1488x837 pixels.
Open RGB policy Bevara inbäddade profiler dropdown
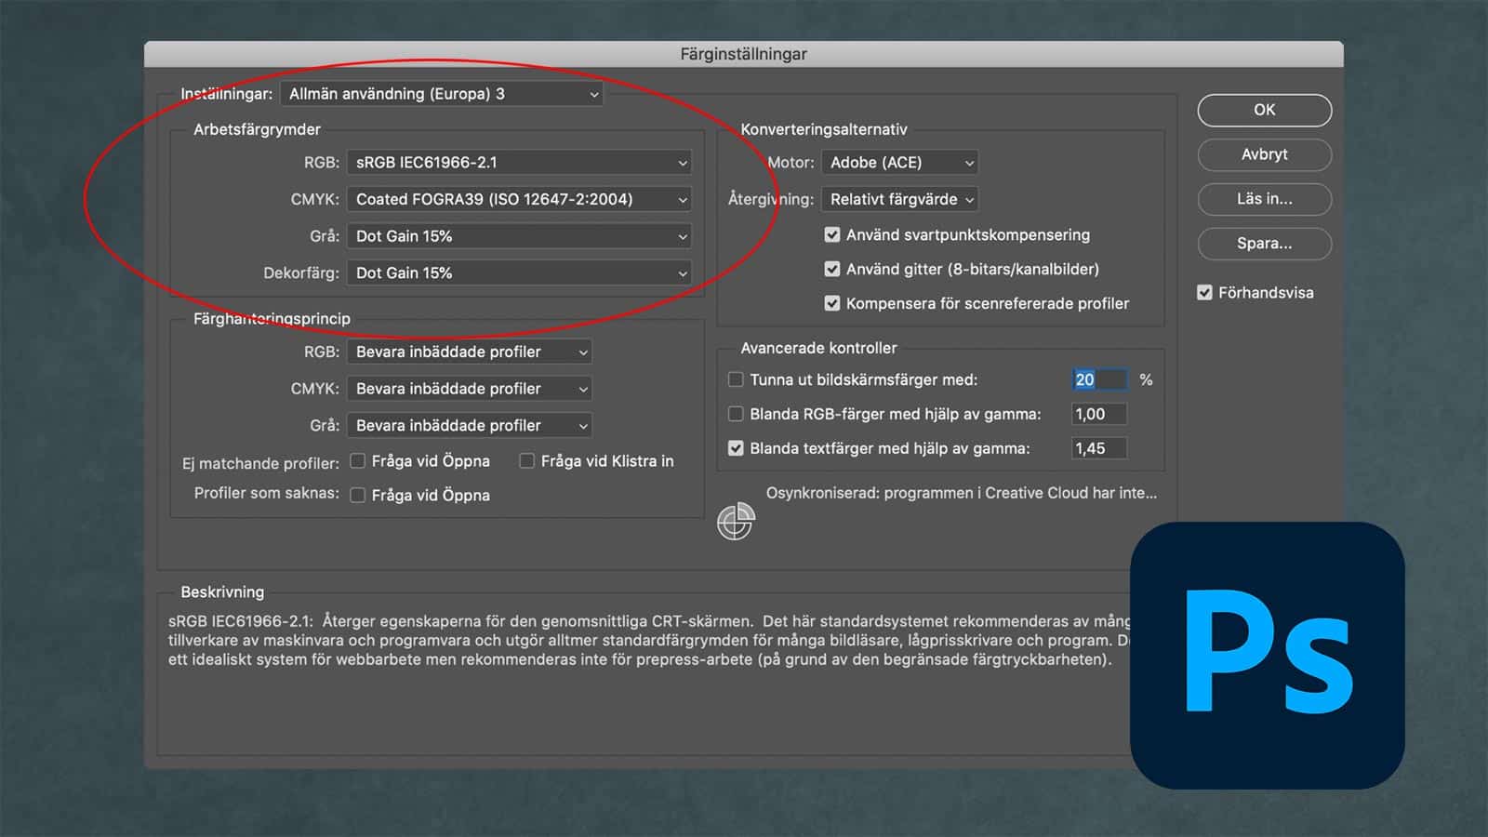pos(470,352)
